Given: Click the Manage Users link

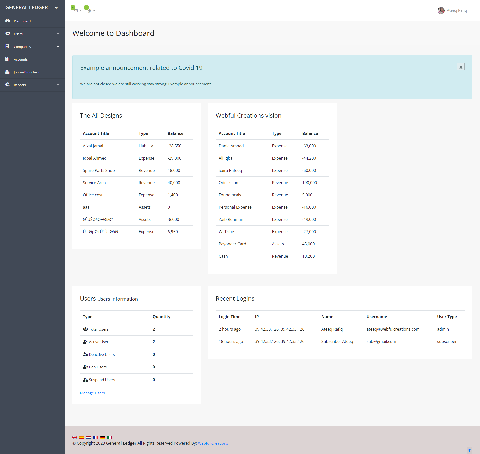Looking at the screenshot, I should tap(92, 393).
